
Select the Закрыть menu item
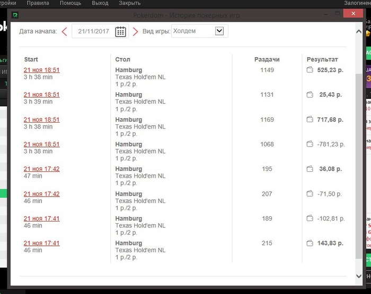coord(130,3)
